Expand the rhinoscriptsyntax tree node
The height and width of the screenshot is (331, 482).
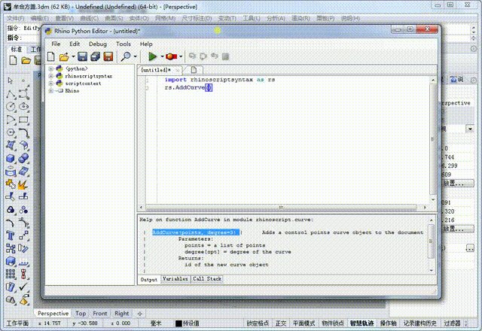point(51,76)
